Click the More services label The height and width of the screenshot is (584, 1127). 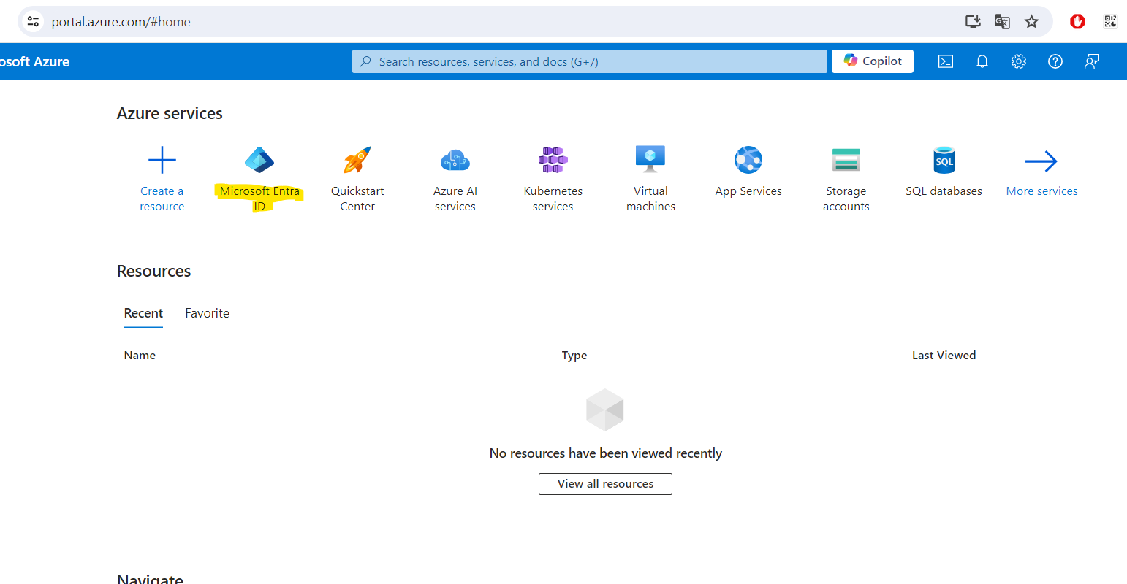(x=1041, y=191)
